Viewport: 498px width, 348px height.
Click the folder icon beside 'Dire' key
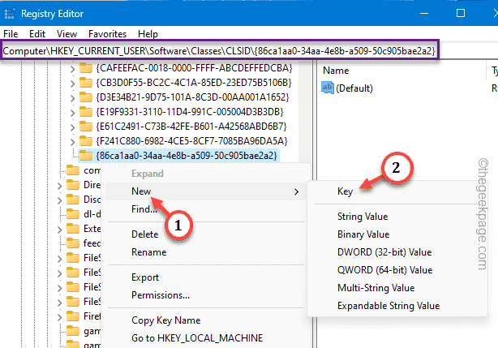pos(73,185)
